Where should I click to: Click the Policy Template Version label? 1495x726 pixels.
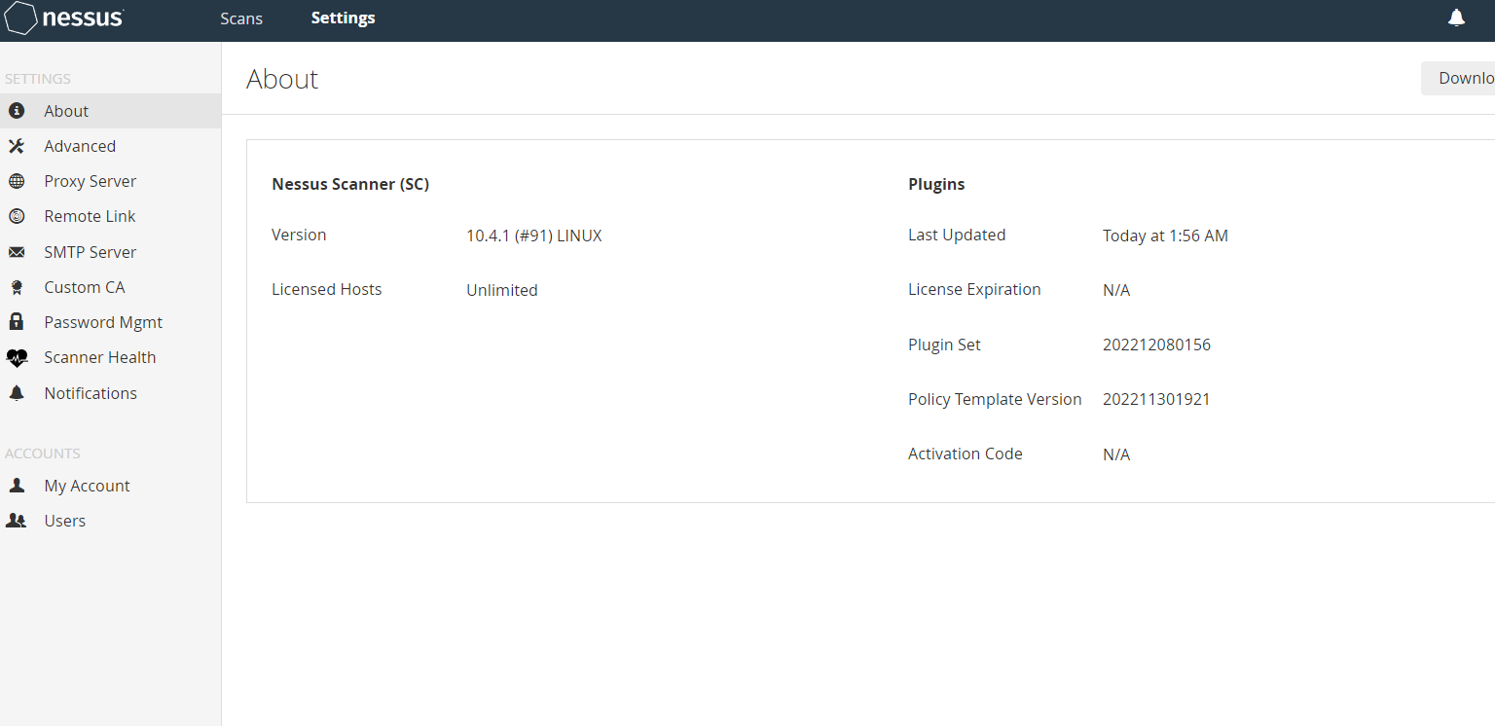[995, 399]
